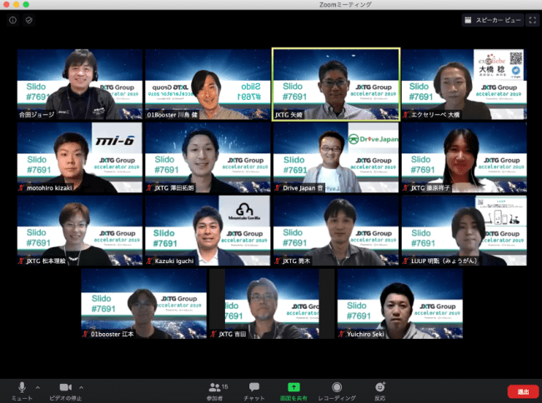Expand video options arrow next to camera
This screenshot has width=542, height=403.
pos(81,387)
